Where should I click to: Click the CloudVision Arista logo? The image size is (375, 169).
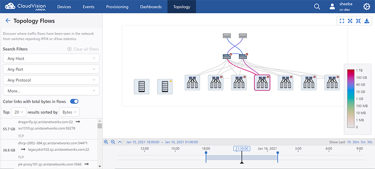(x=25, y=6)
